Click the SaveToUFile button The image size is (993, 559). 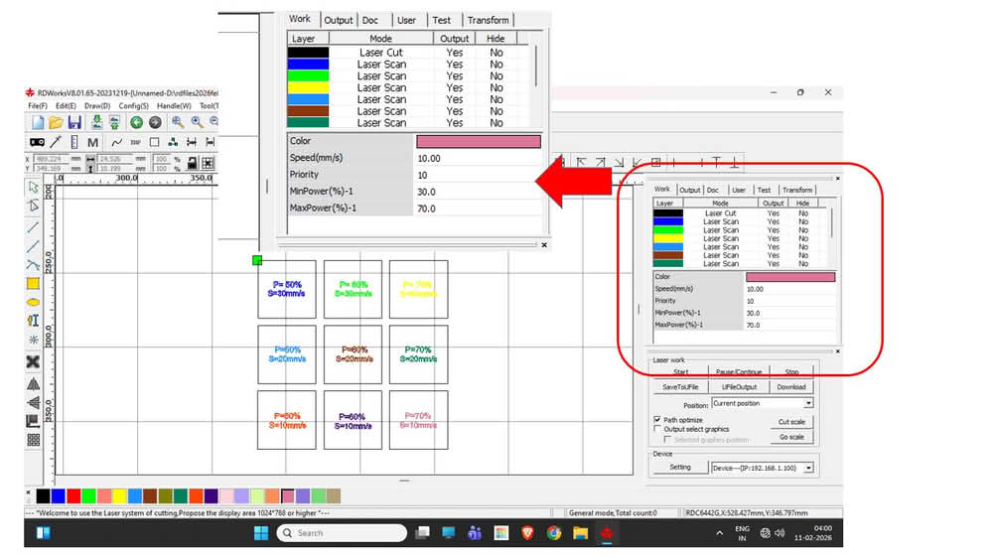pos(680,387)
